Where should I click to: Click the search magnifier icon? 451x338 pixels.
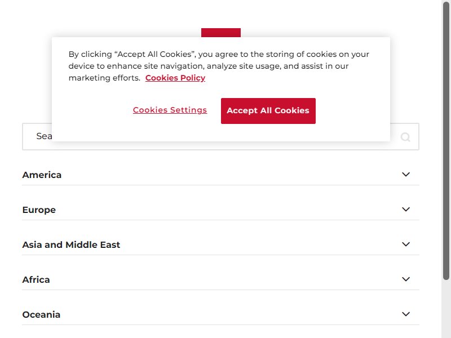[x=405, y=137]
